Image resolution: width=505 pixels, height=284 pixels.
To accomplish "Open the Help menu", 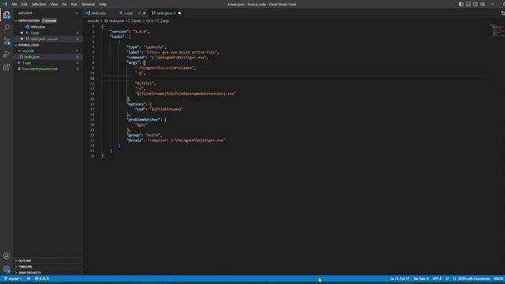I will pos(103,4).
